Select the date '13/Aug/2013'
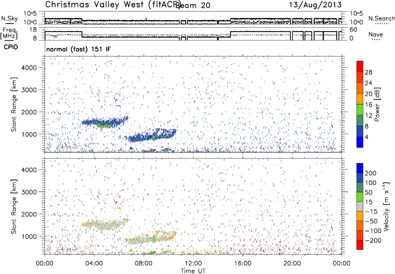Screen dimensions: 395x274 click(315, 4)
